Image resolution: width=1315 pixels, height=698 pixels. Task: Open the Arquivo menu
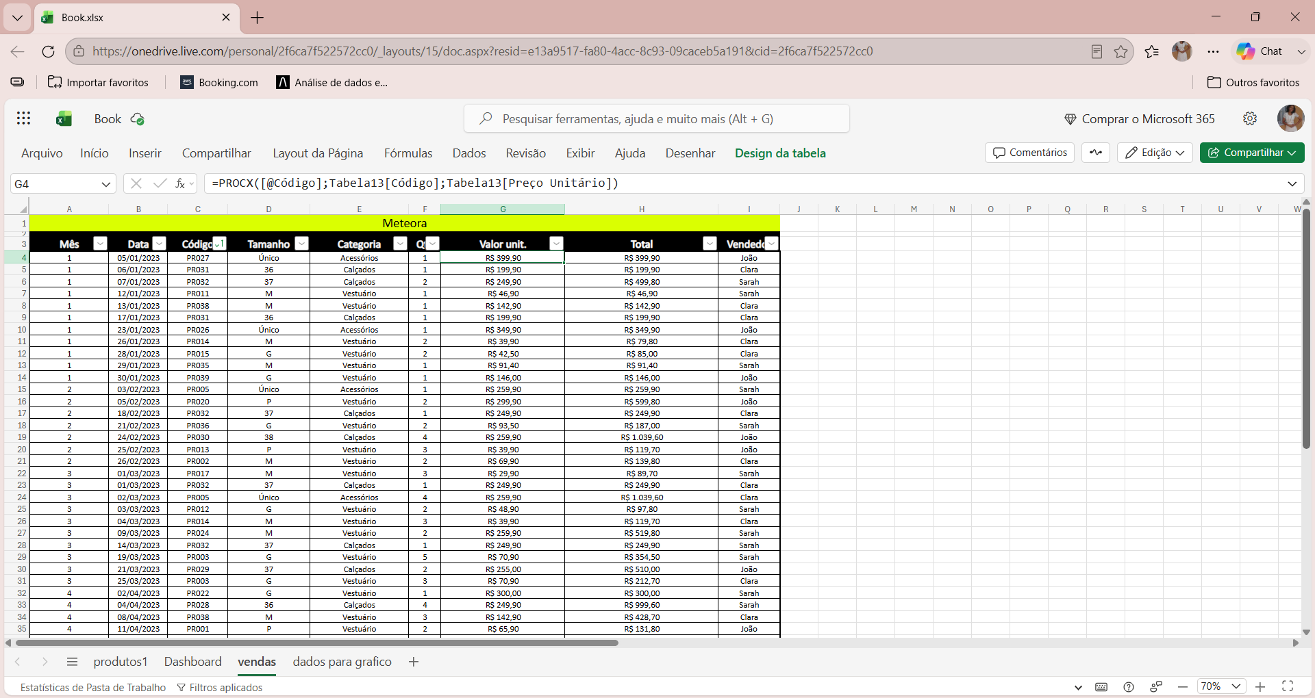pos(42,153)
